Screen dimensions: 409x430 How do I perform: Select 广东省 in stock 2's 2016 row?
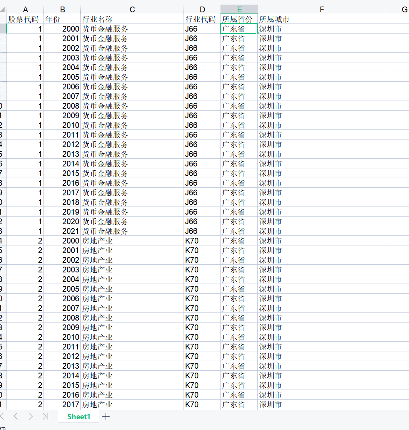click(239, 395)
